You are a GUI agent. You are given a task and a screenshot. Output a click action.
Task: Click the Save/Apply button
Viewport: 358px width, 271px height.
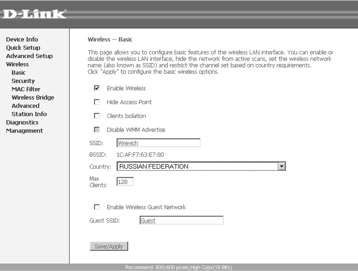pos(109,246)
